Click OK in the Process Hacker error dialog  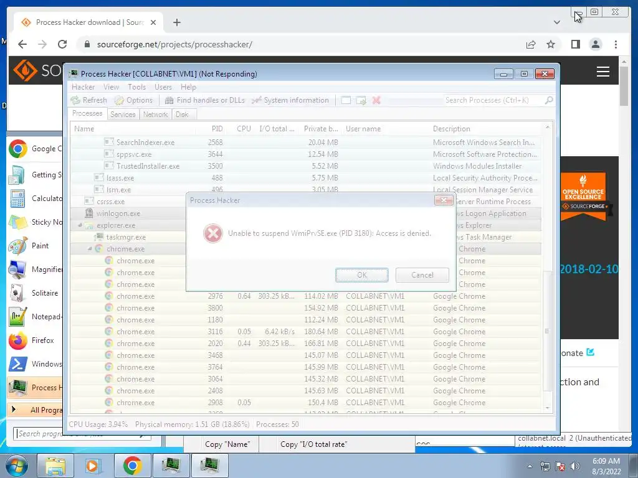coord(362,275)
